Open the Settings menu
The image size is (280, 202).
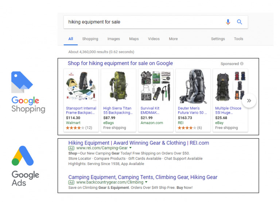pos(218,39)
